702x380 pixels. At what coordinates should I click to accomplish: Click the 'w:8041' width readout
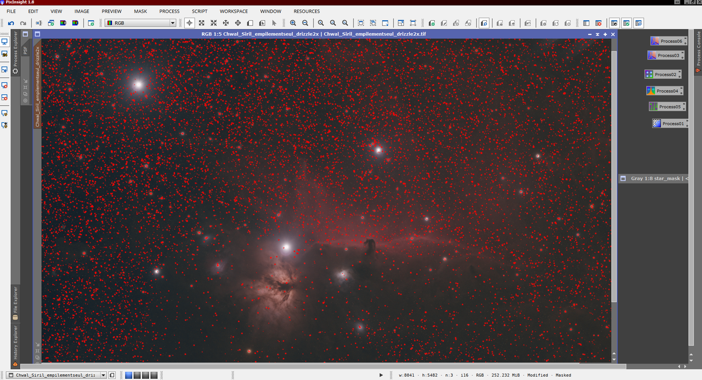pyautogui.click(x=406, y=375)
